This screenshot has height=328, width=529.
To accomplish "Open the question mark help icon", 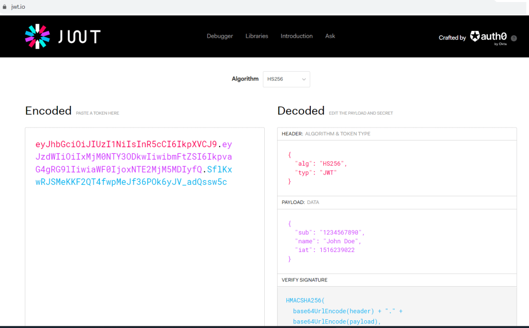I will pyautogui.click(x=513, y=38).
